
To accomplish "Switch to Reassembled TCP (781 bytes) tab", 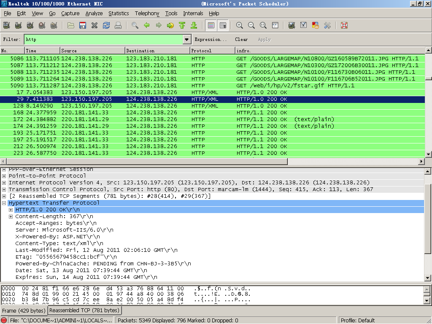I will point(84,310).
